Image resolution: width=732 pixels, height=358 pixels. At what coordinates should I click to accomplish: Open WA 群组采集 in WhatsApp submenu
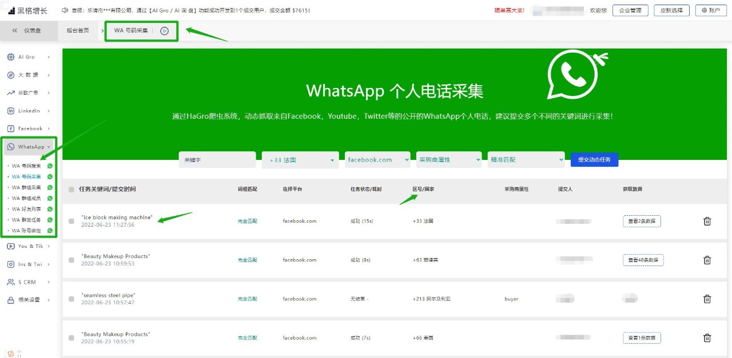point(26,187)
